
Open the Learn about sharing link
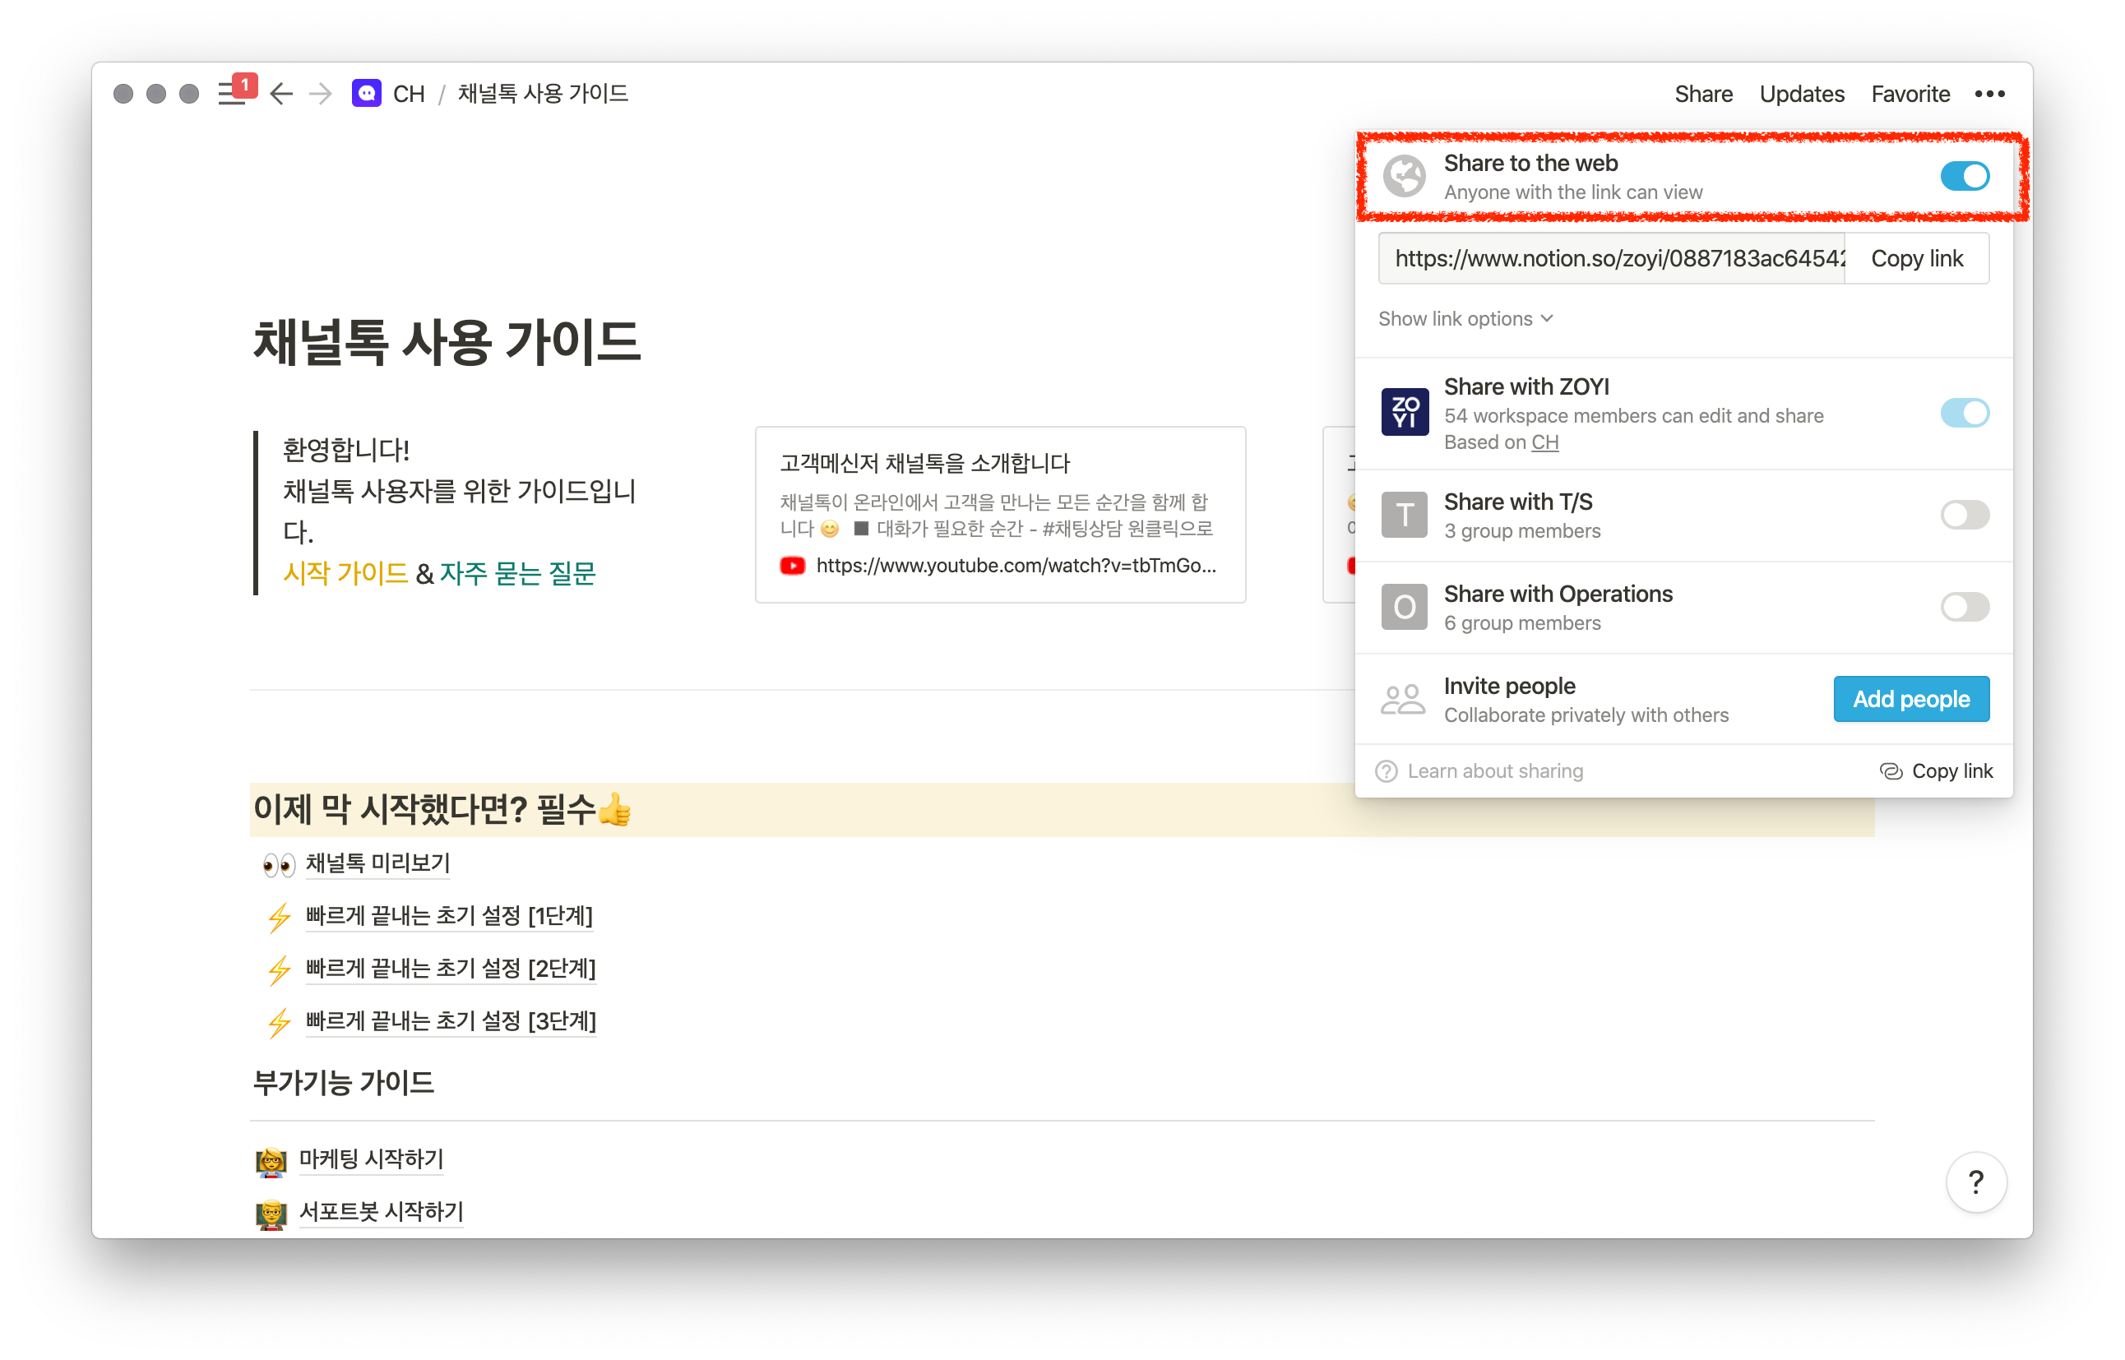point(1493,771)
